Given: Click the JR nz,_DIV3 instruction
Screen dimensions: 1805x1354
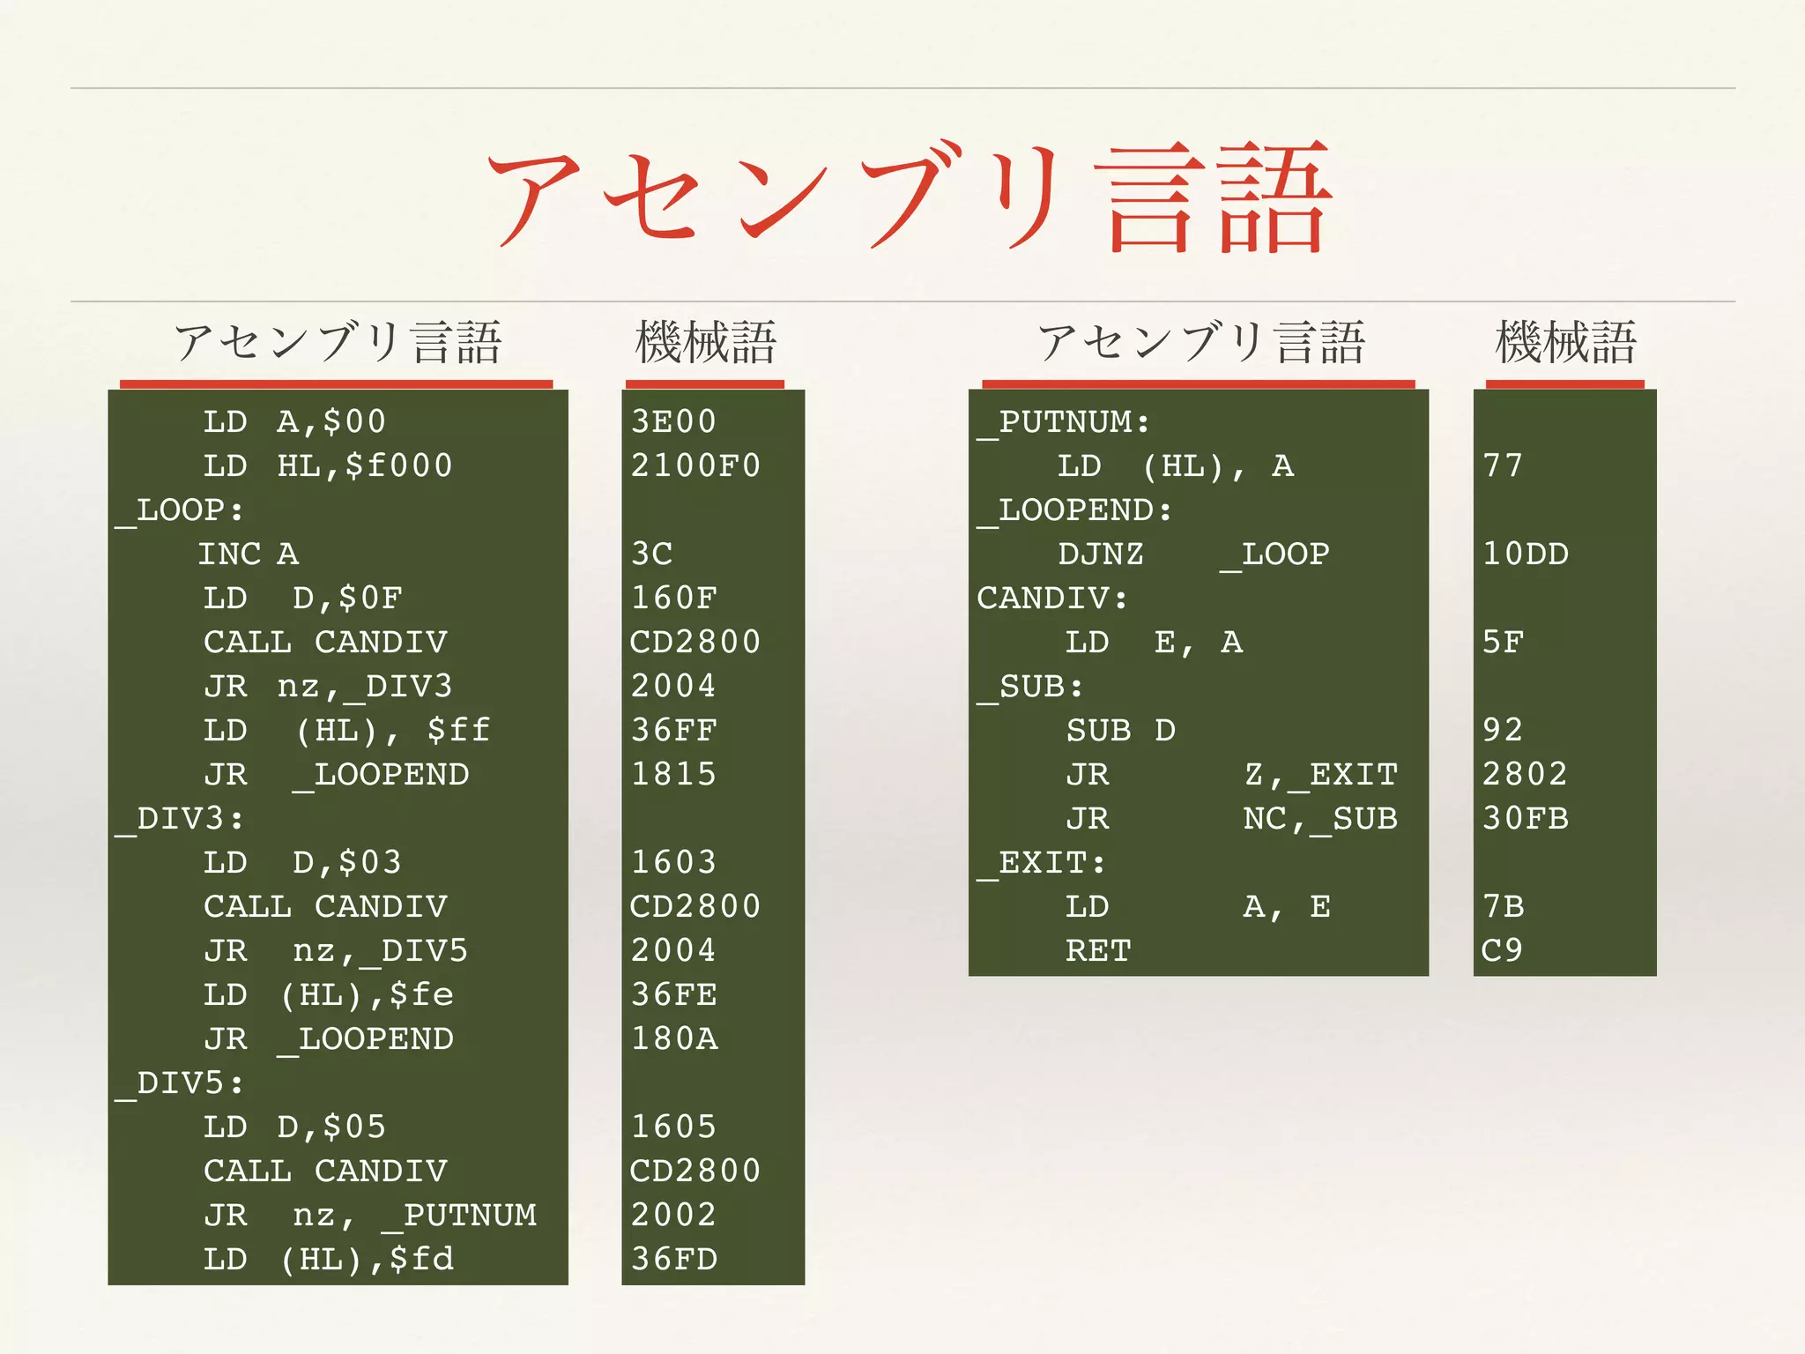Looking at the screenshot, I should pos(328,687).
